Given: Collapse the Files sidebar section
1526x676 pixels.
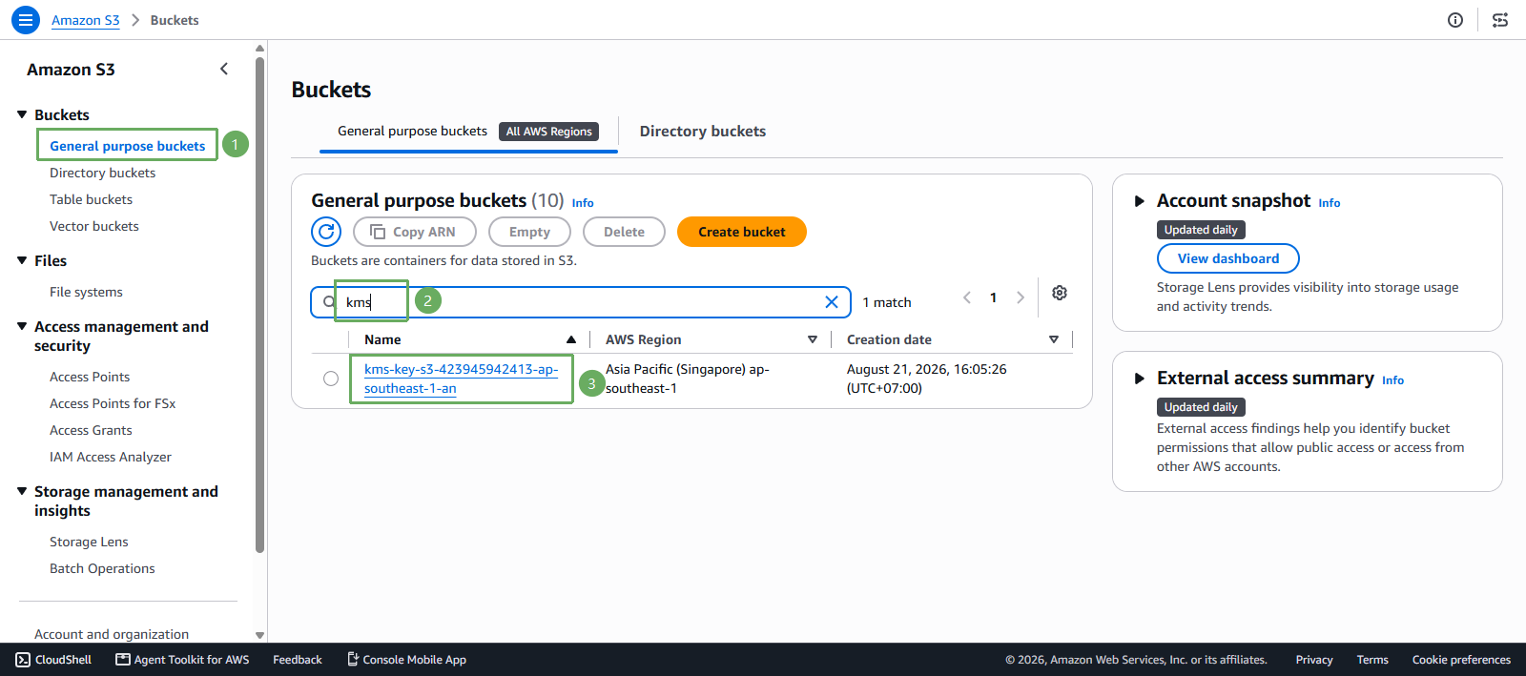Looking at the screenshot, I should [x=22, y=260].
